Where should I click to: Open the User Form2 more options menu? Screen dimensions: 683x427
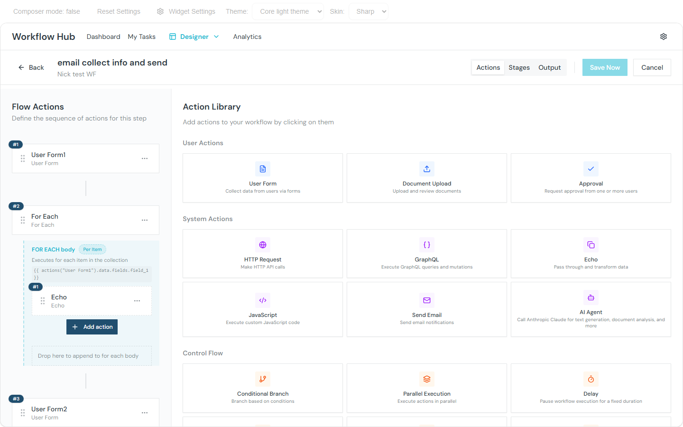click(x=145, y=413)
